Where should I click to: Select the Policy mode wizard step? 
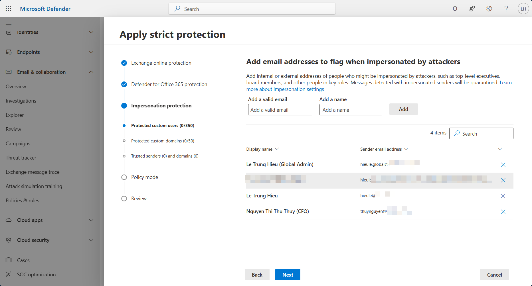coord(144,177)
